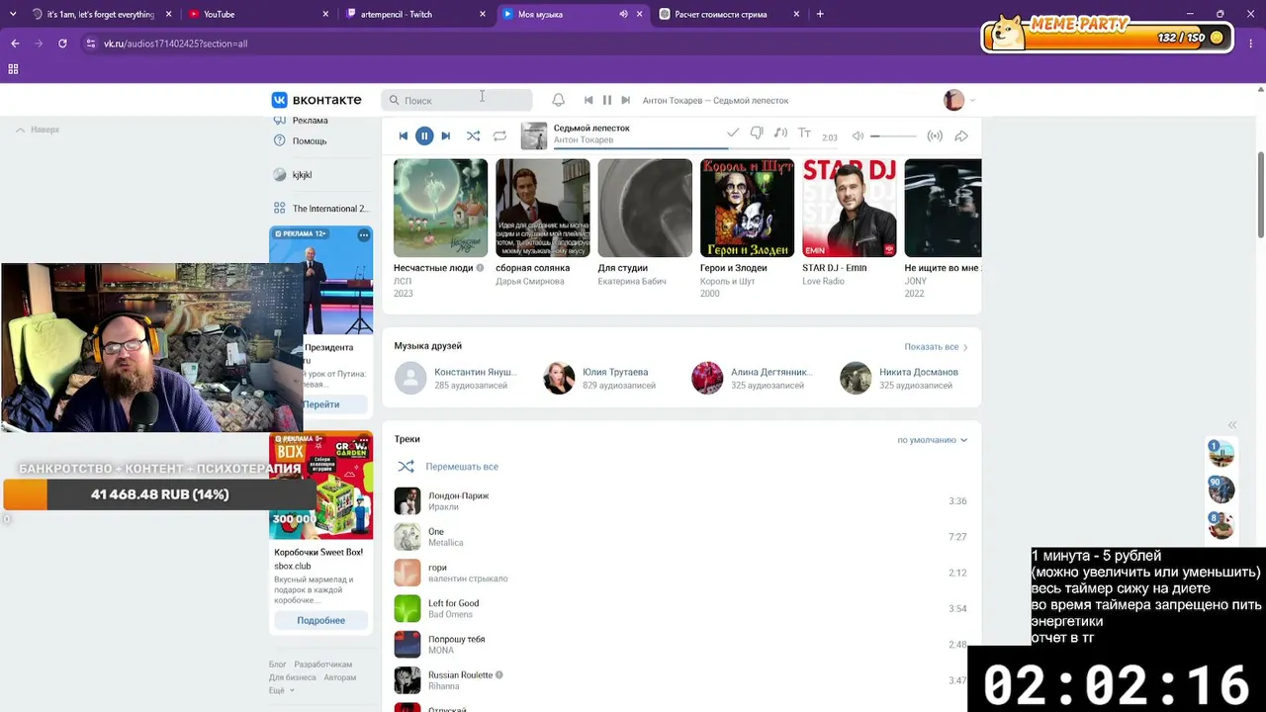Open kjkjkl in the left sidebar
Screen dimensions: 1266x712
point(302,175)
